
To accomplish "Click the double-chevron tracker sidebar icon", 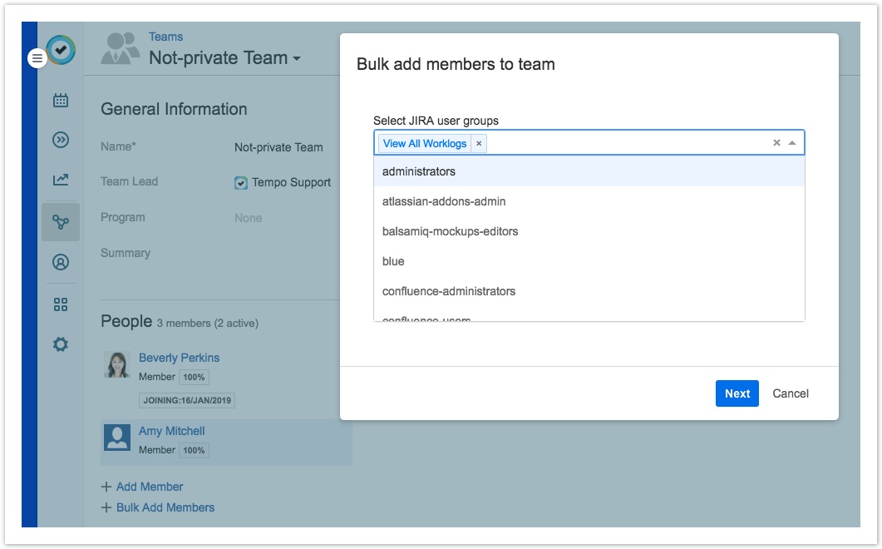I will click(61, 140).
